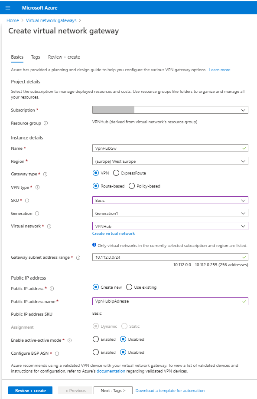Click the Microsoft Azure header title

pyautogui.click(x=39, y=8)
